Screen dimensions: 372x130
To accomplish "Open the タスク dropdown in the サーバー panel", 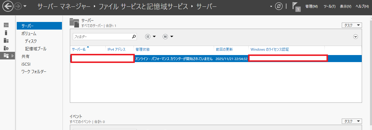I will tap(352, 25).
